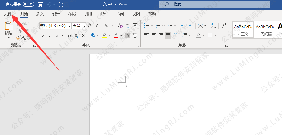Click the Sort A-Z icon
Image resolution: width=282 pixels, height=135 pixels.
point(214,26)
